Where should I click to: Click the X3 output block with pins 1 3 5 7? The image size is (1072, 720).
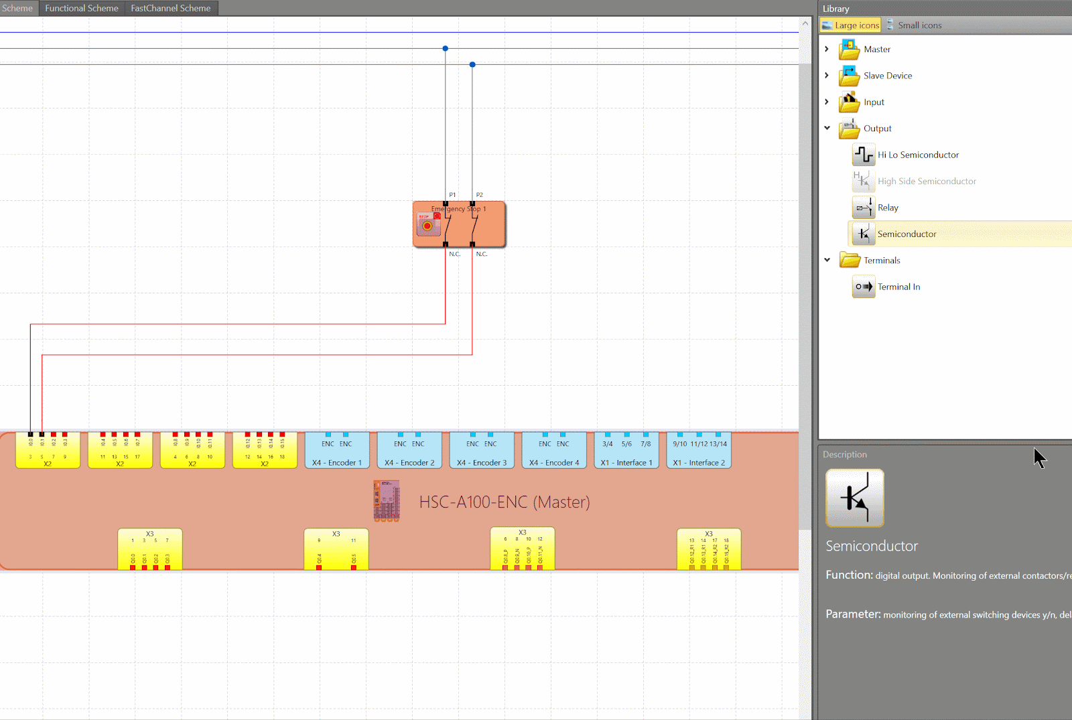tap(150, 549)
